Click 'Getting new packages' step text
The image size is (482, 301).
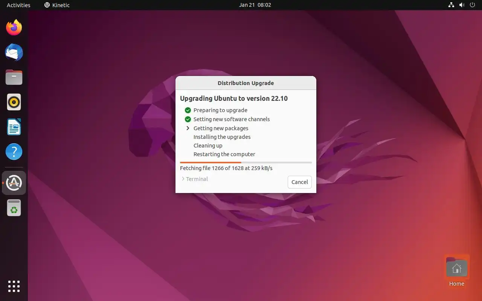click(x=221, y=128)
